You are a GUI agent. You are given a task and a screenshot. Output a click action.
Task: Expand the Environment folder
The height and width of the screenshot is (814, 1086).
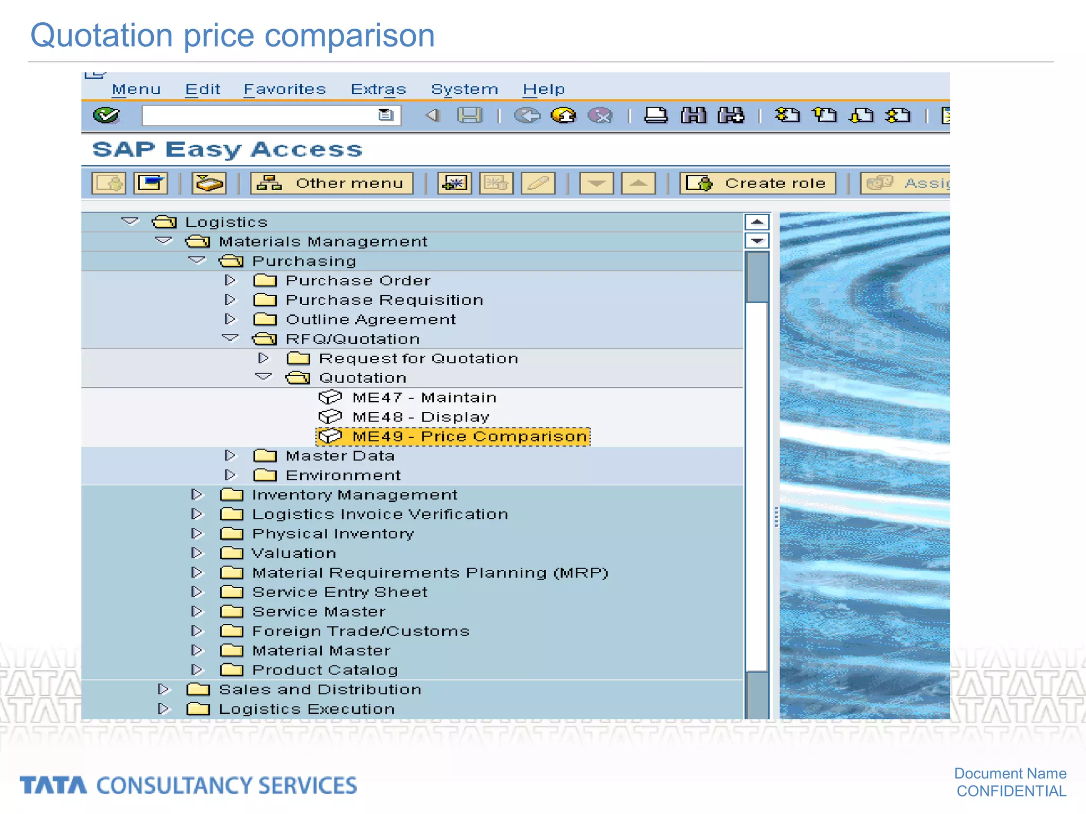[230, 475]
